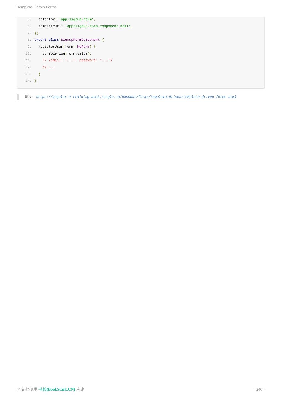Click line number 14 in code block
The width and height of the screenshot is (282, 399).
click(28, 81)
